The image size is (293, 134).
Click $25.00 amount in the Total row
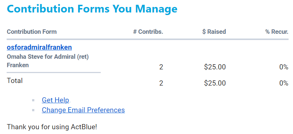(x=215, y=83)
